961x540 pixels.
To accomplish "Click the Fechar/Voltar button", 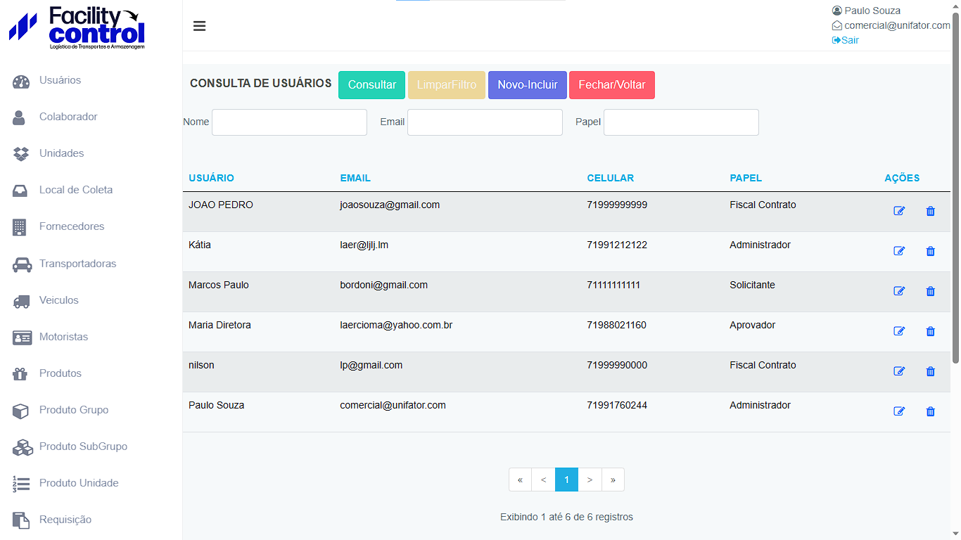I will click(x=611, y=85).
